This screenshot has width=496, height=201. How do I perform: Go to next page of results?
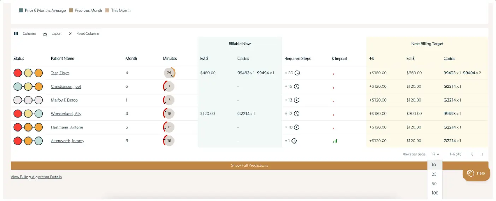(x=482, y=154)
